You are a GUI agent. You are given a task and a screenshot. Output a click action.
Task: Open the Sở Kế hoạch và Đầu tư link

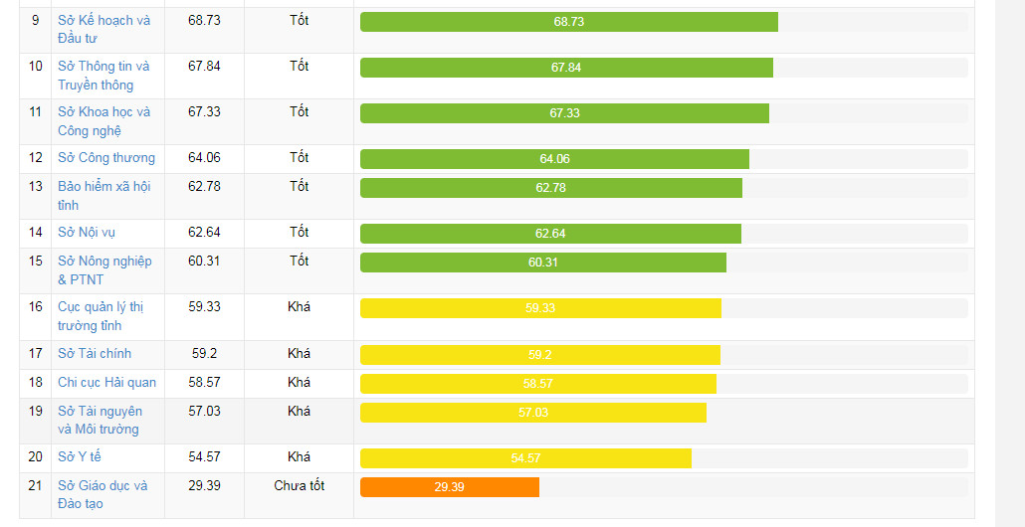coord(103,29)
